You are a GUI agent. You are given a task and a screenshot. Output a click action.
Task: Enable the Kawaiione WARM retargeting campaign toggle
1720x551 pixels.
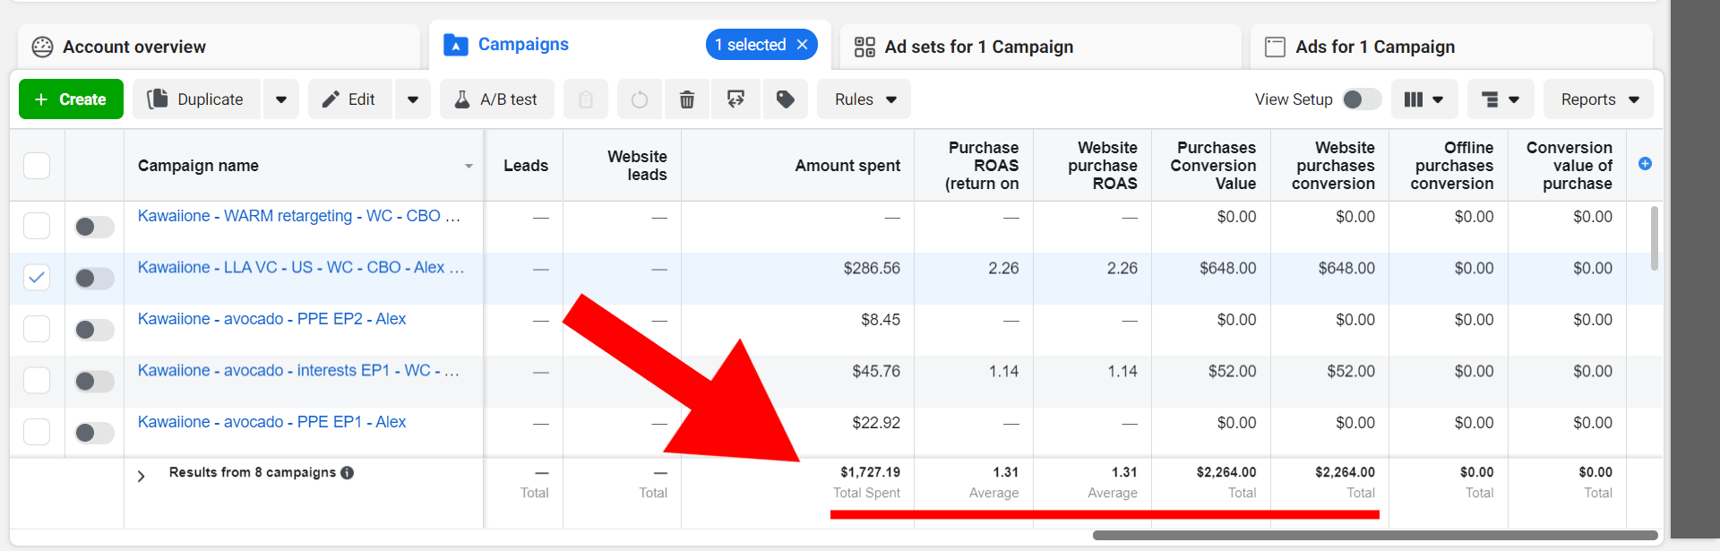(x=94, y=227)
